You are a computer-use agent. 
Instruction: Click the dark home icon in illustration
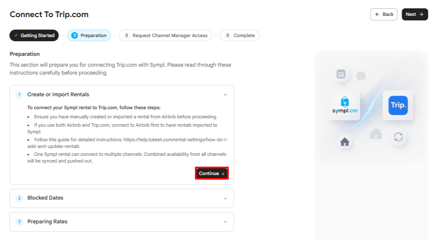pos(344,142)
